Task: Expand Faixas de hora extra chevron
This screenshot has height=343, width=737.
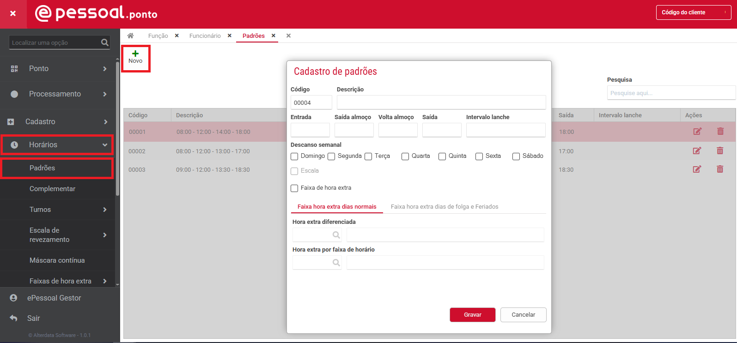Action: pos(105,281)
